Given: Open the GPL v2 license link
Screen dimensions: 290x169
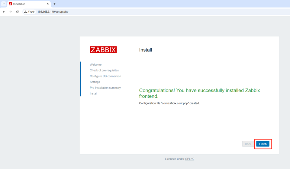Looking at the screenshot, I should click(190, 159).
